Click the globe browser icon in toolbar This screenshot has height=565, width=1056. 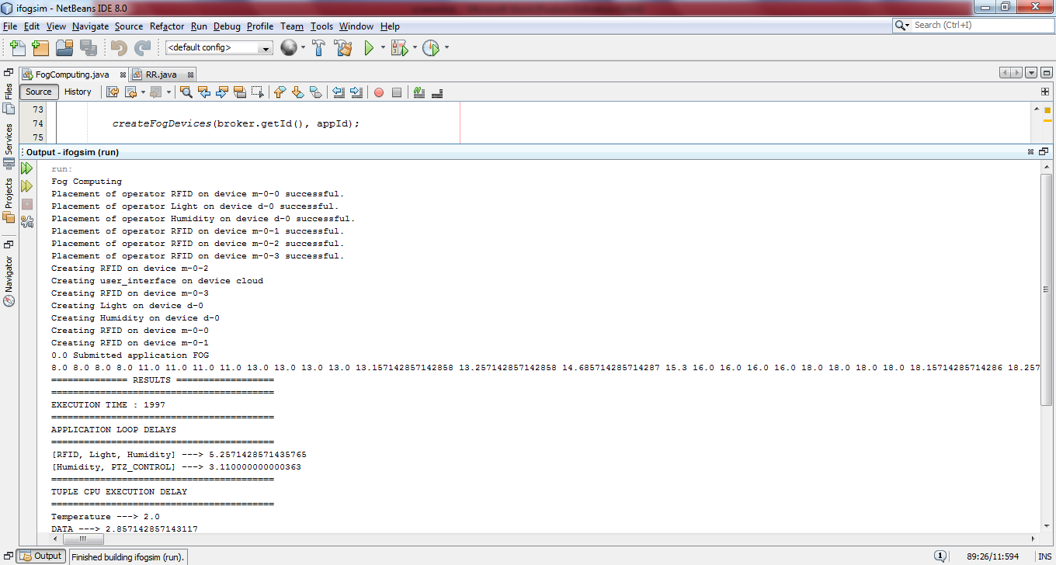289,48
